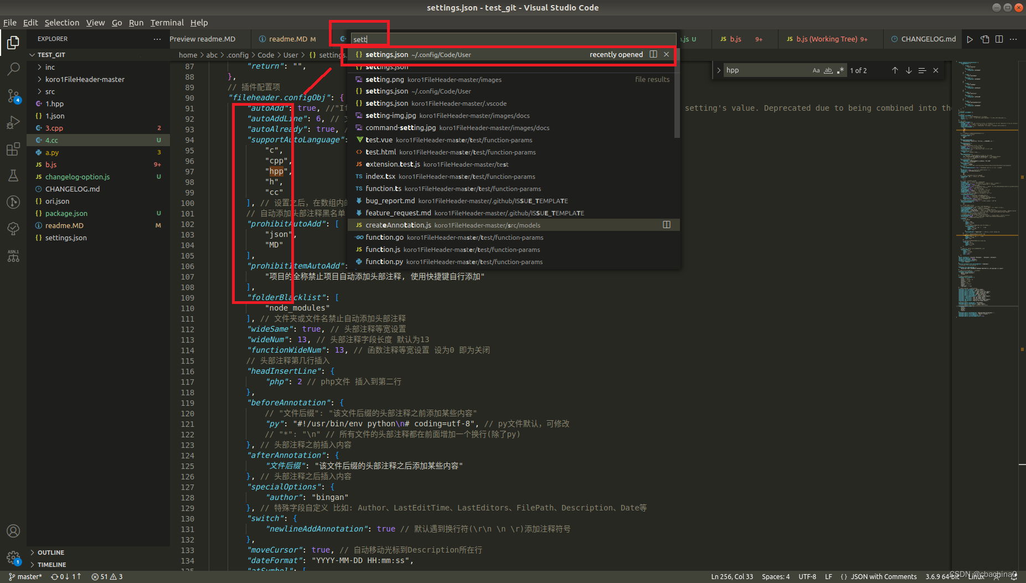1026x583 pixels.
Task: Show errors and warnings in status bar
Action: pos(107,576)
